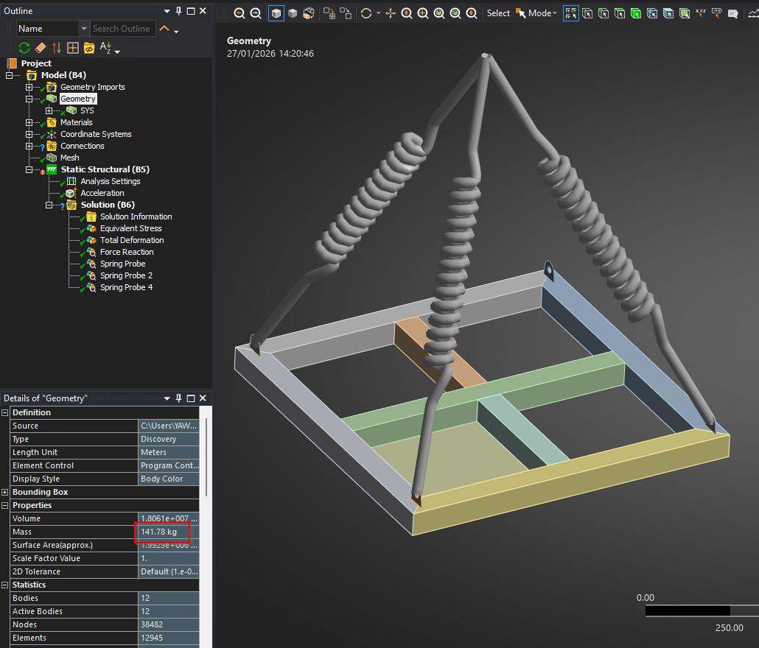The image size is (759, 648).
Task: Toggle the A-Z sort order icon
Action: pyautogui.click(x=105, y=48)
